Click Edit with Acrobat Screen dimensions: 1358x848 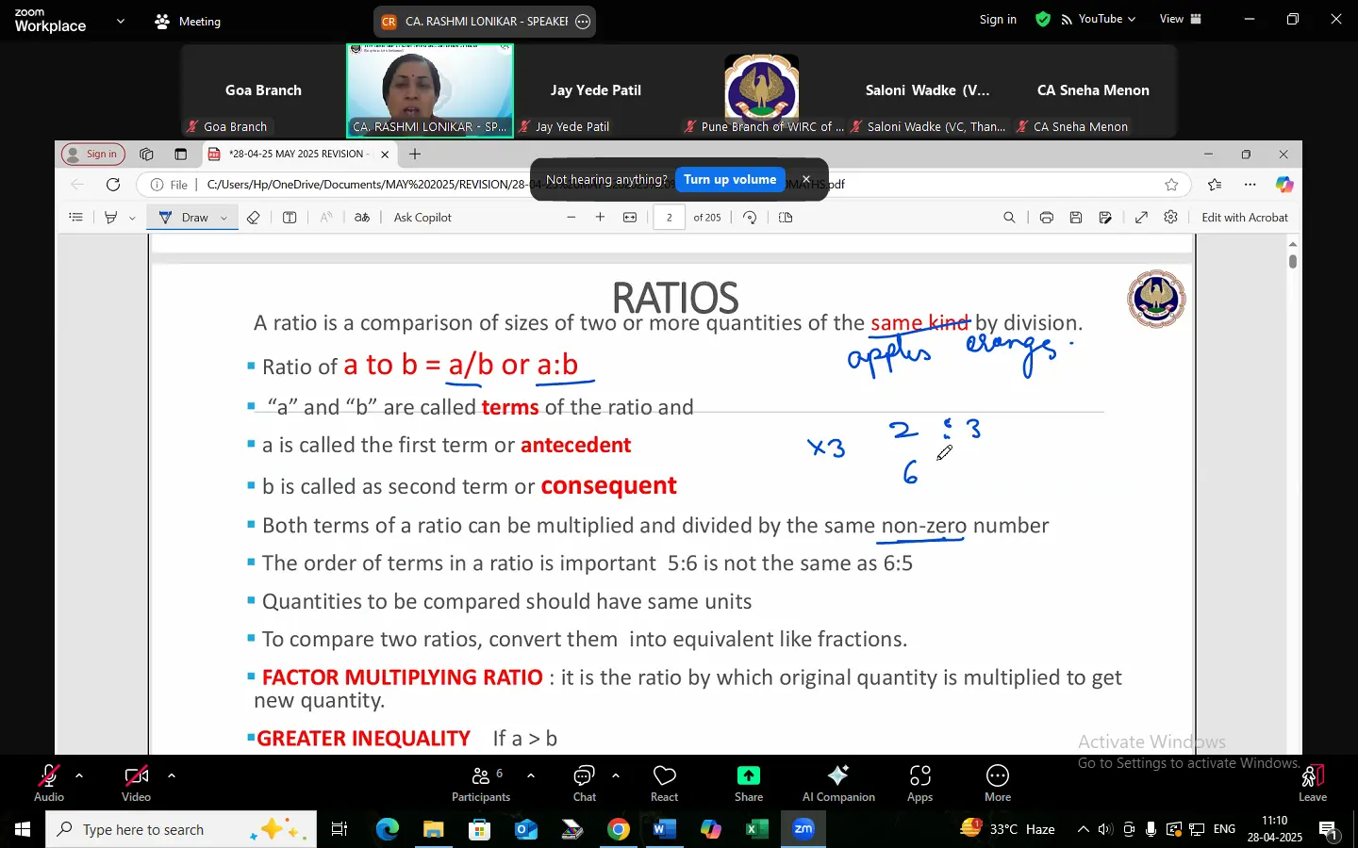pos(1244,218)
